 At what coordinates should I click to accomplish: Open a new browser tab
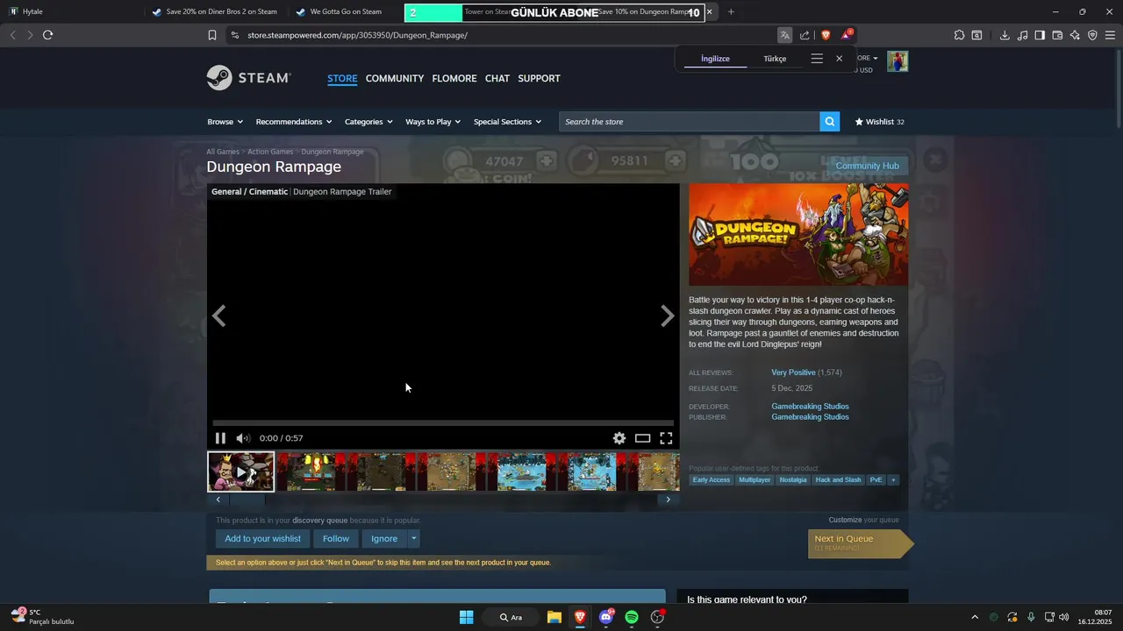731,12
